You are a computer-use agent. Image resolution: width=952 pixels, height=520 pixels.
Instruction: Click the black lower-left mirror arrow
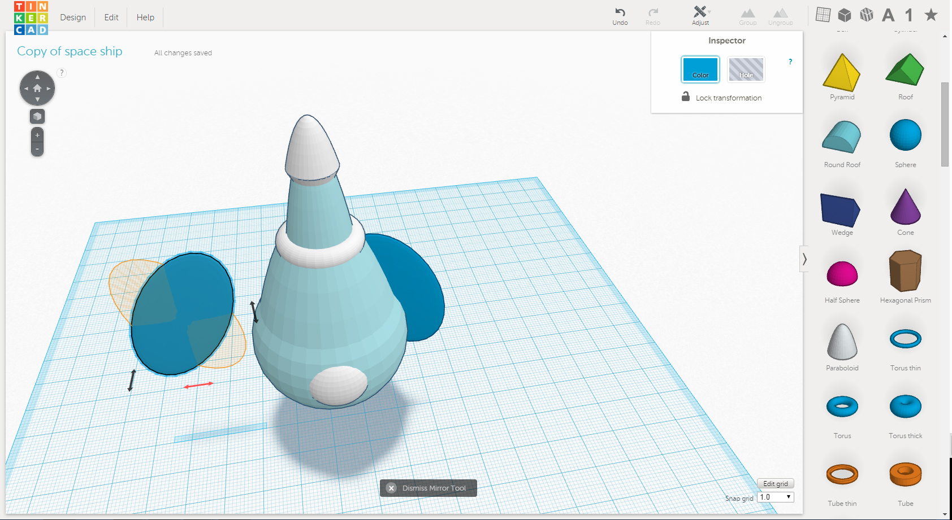coord(132,380)
